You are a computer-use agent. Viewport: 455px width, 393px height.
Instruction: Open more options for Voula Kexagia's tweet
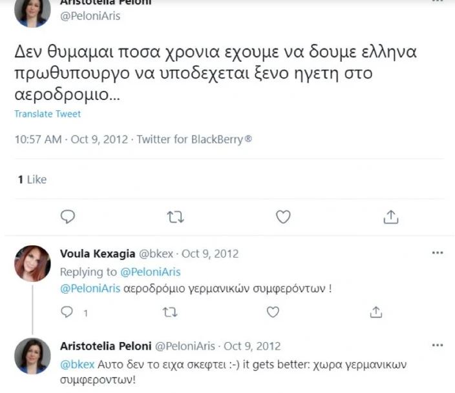(x=437, y=253)
